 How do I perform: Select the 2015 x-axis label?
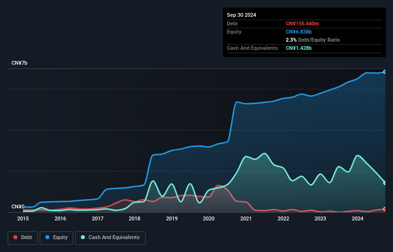coord(23,218)
